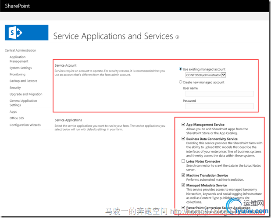
Task: Click SharePoint in the top black bar
Action: pos(17,6)
